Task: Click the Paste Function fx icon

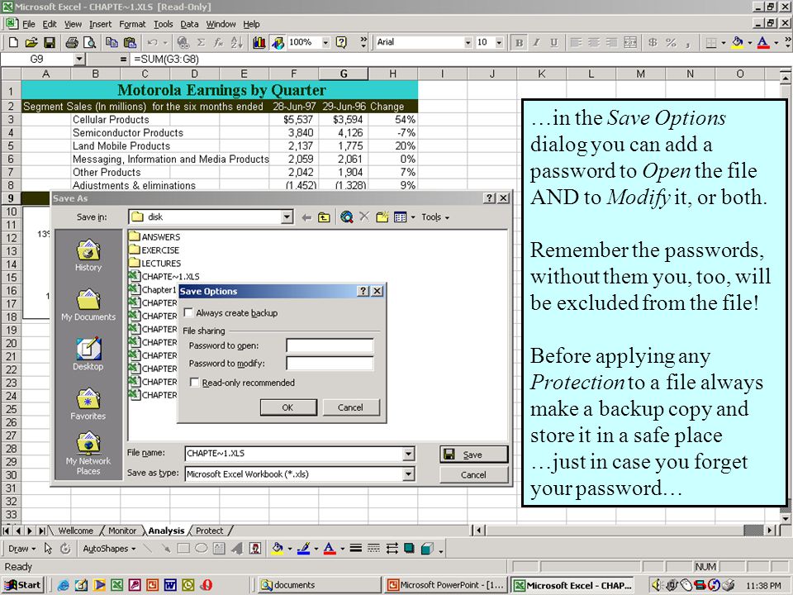Action: 218,42
